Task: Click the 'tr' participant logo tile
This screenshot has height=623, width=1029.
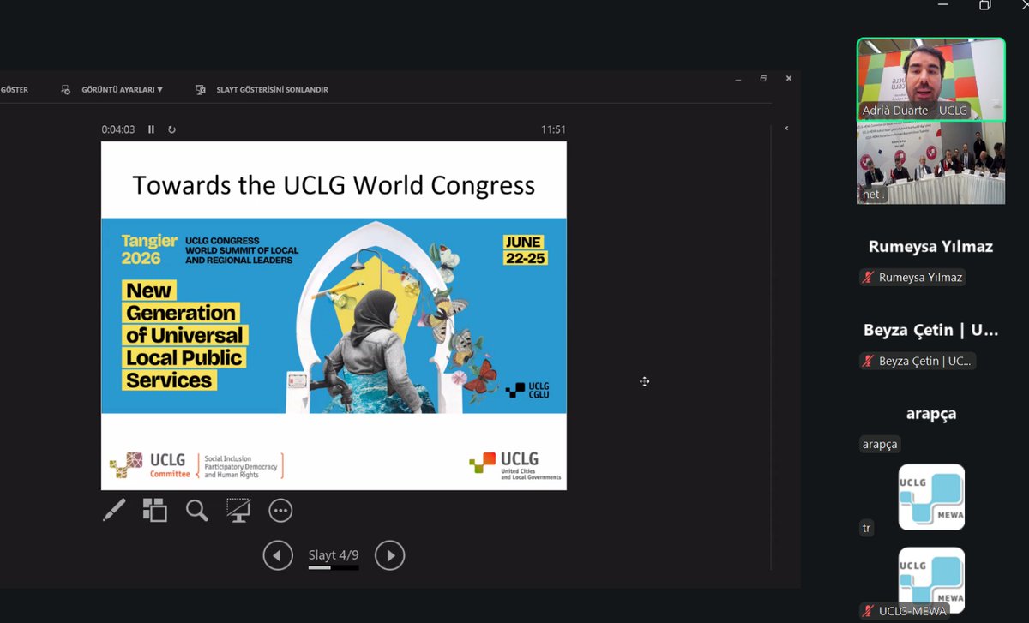Action: pos(931,497)
